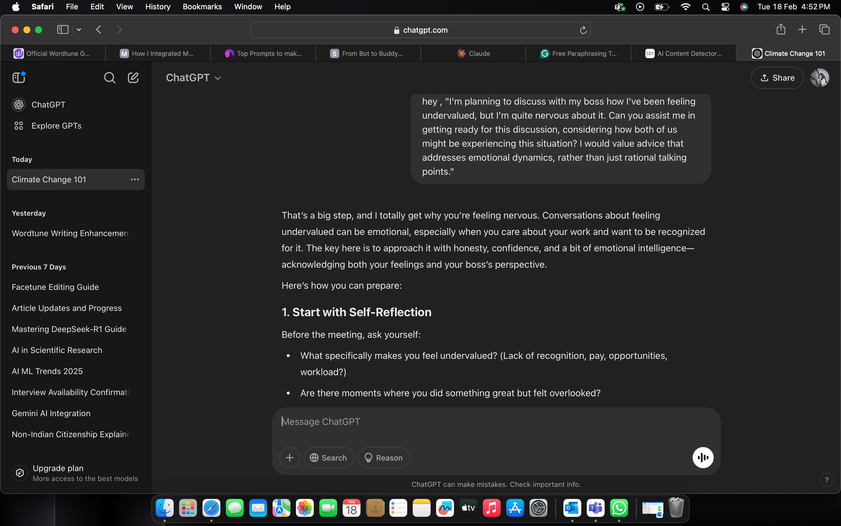The image size is (841, 526).
Task: Switch to the Free Paraphrasing T... tab
Action: coord(578,53)
